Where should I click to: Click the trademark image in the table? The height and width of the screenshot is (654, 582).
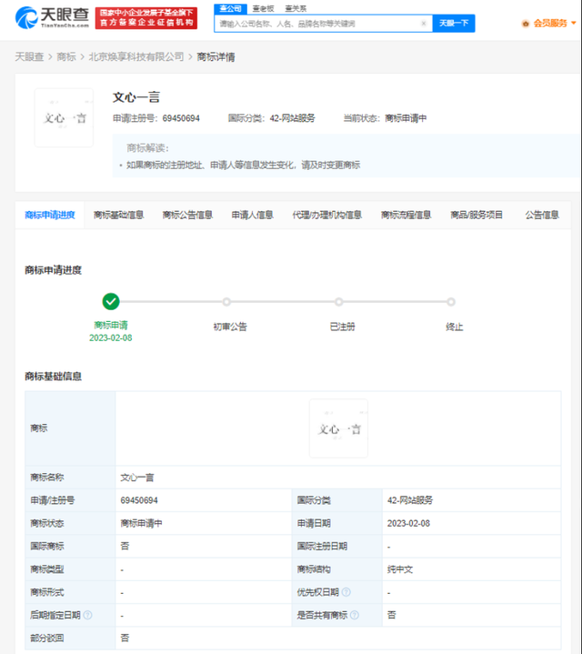[x=338, y=428]
